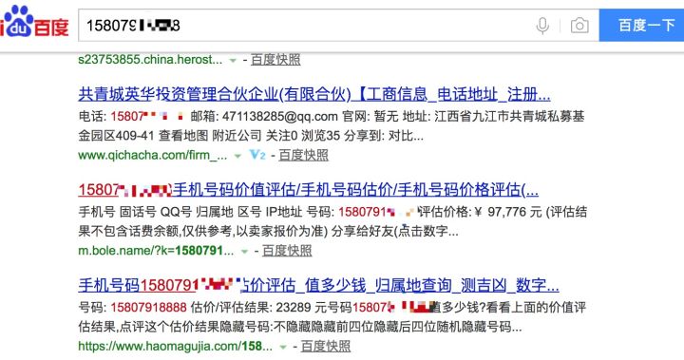Screen dimensions: 684x360
Task: Click the https://www.haomagujia.com green URL
Action: pyautogui.click(x=176, y=346)
